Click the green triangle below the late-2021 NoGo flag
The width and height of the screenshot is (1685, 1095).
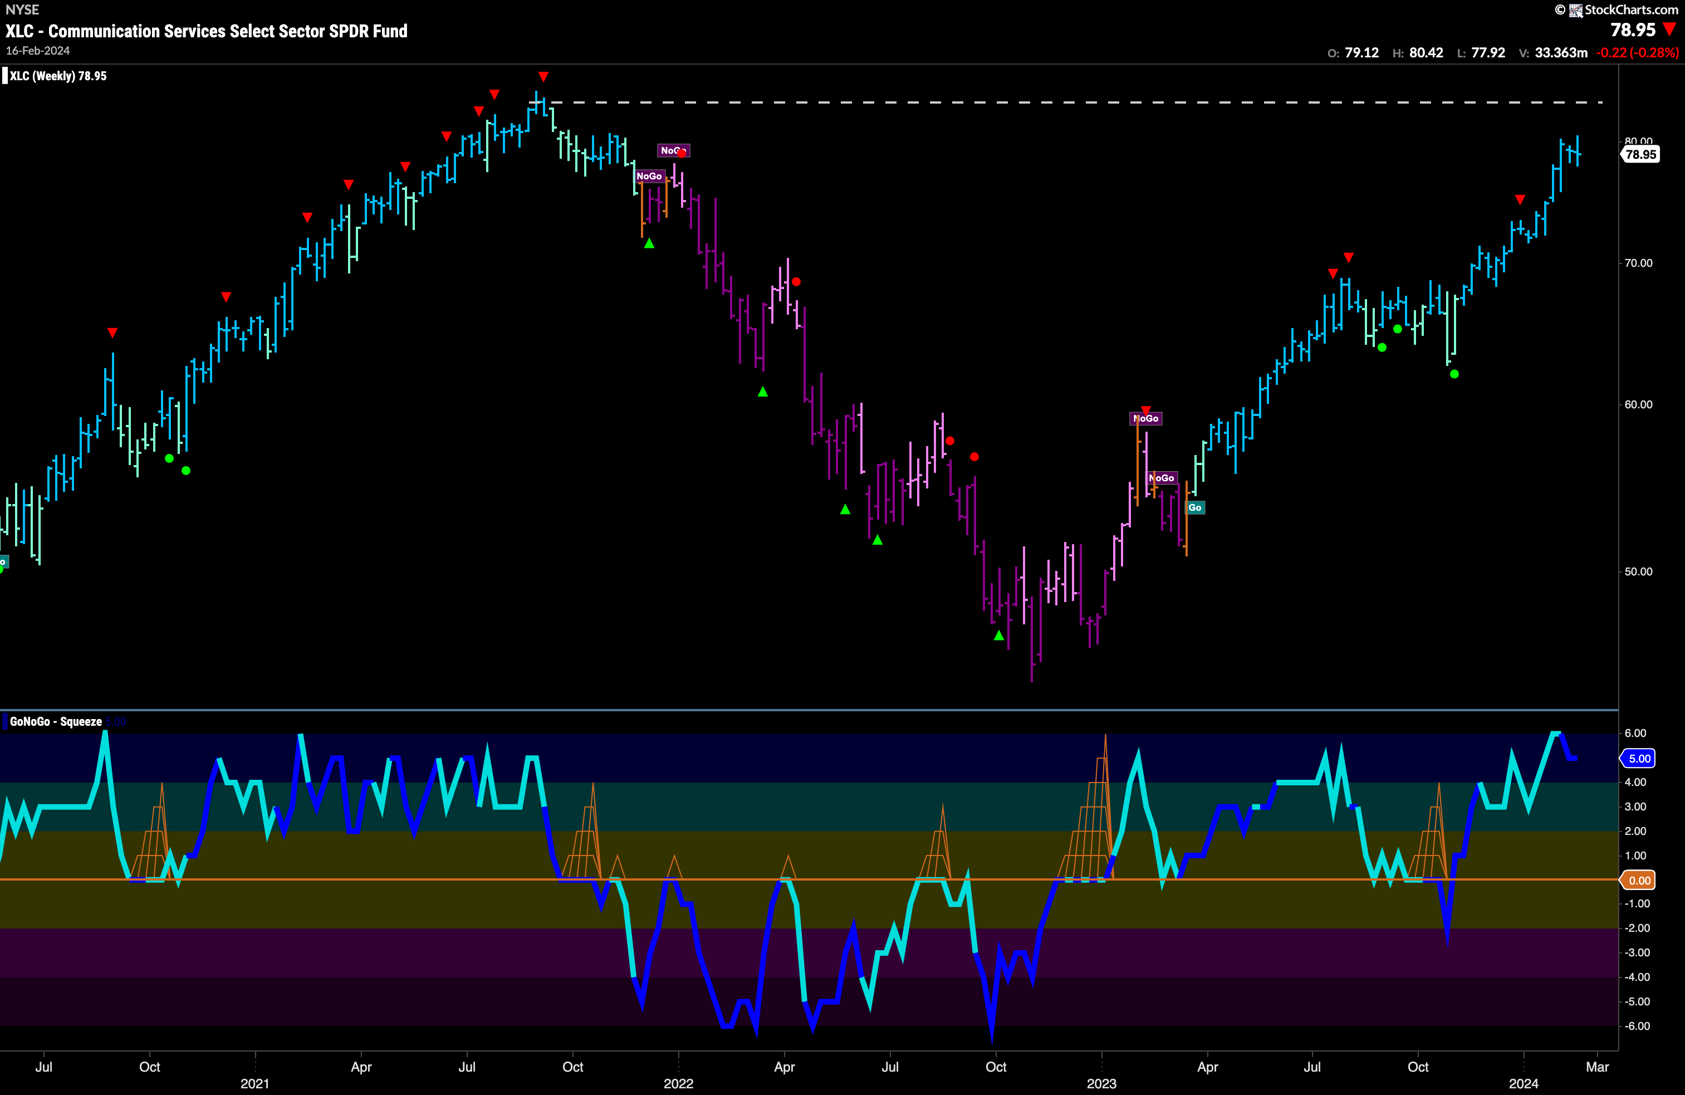(x=649, y=243)
